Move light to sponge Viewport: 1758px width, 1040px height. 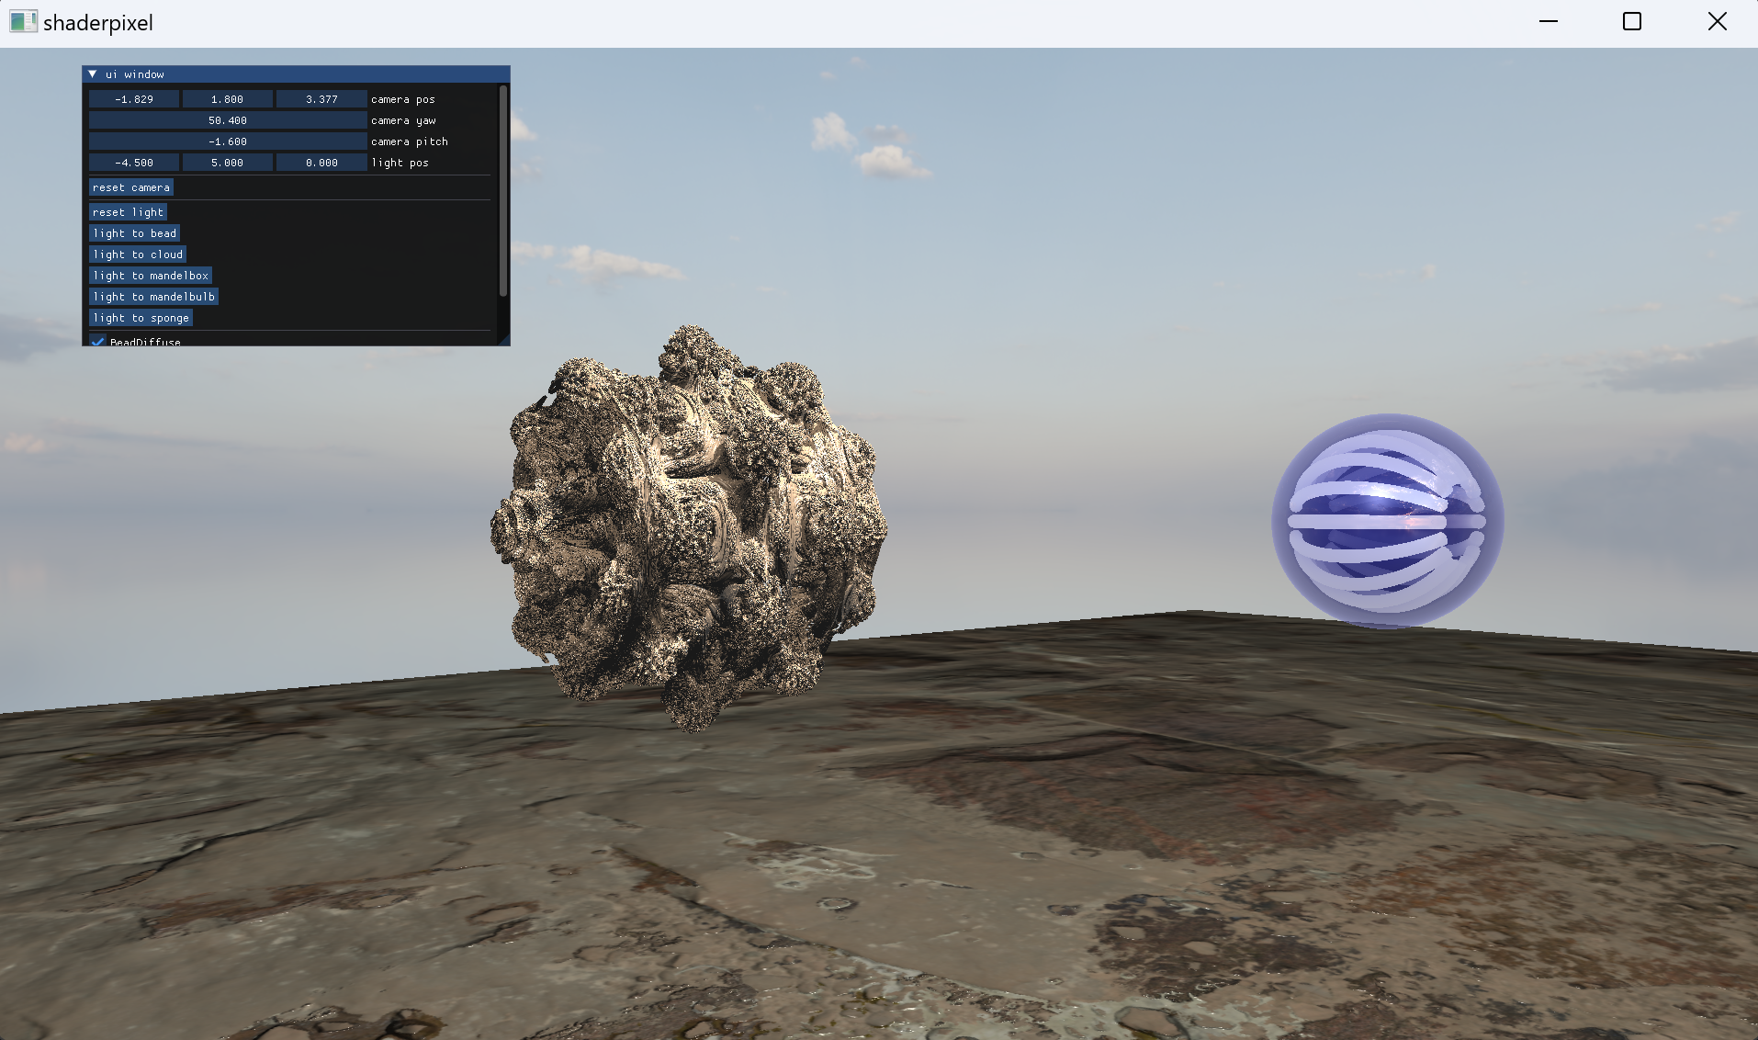[x=141, y=318]
